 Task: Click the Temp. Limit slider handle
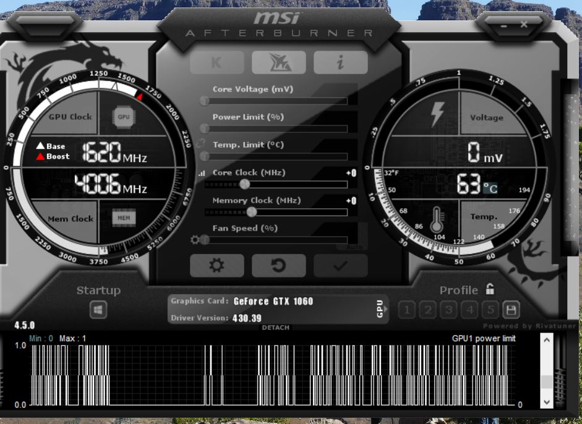[204, 156]
